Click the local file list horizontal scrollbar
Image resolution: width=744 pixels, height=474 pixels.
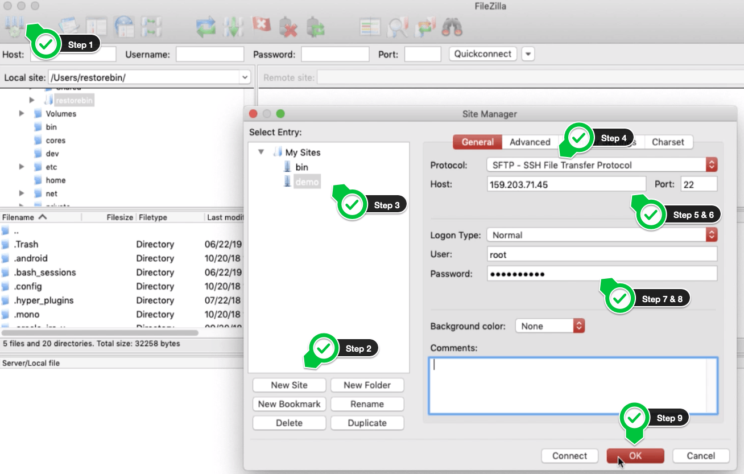pos(100,332)
